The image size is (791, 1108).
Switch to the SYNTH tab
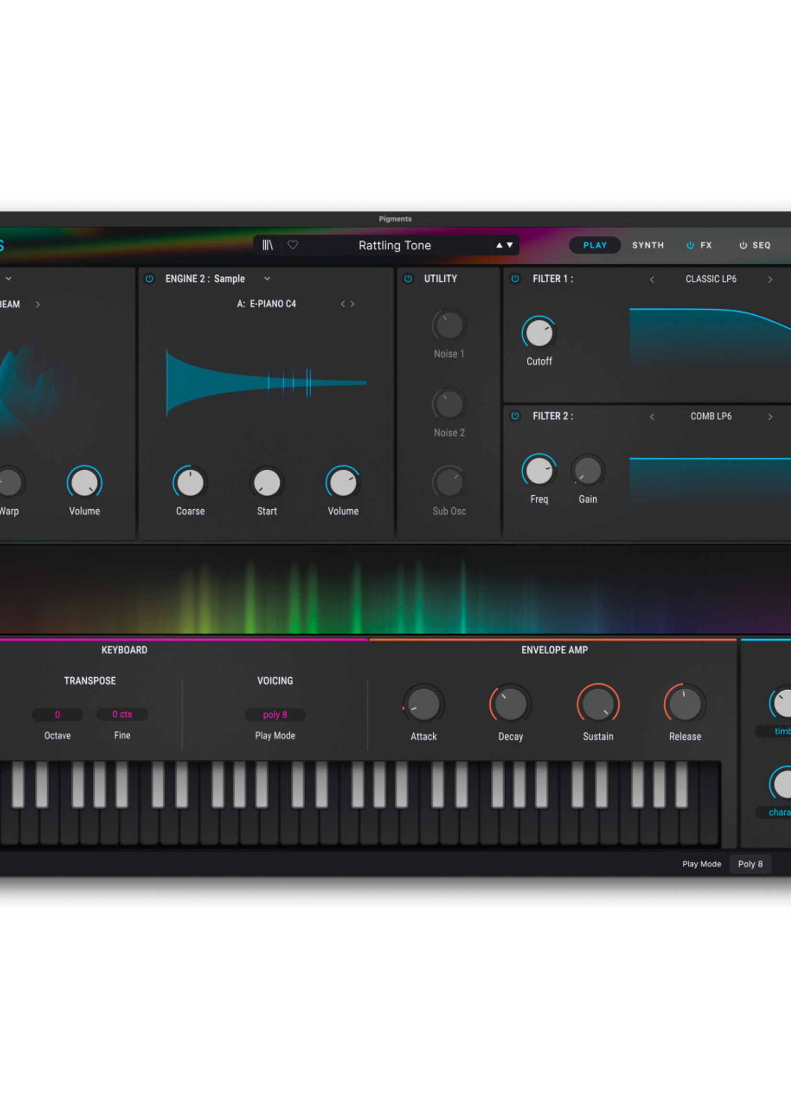point(648,245)
